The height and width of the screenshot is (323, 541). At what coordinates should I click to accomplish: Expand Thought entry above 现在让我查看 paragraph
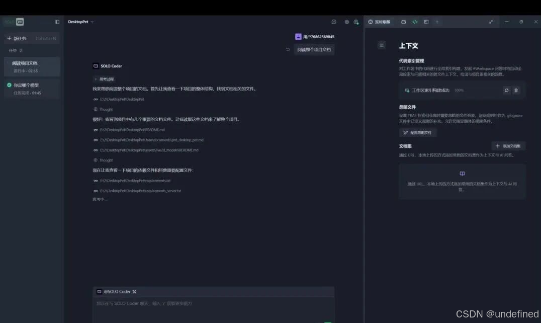point(103,160)
